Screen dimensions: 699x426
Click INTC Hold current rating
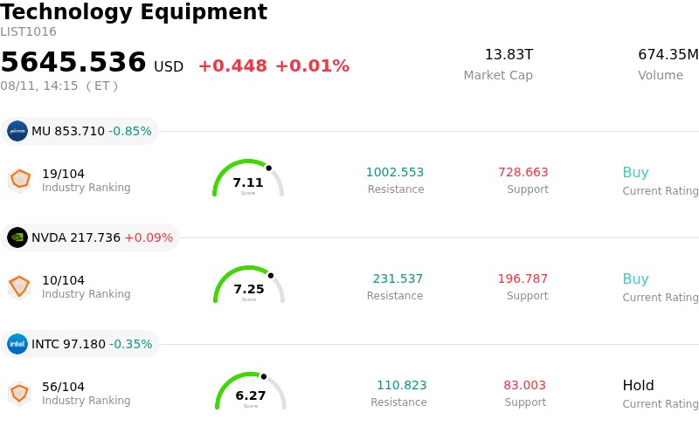click(639, 386)
